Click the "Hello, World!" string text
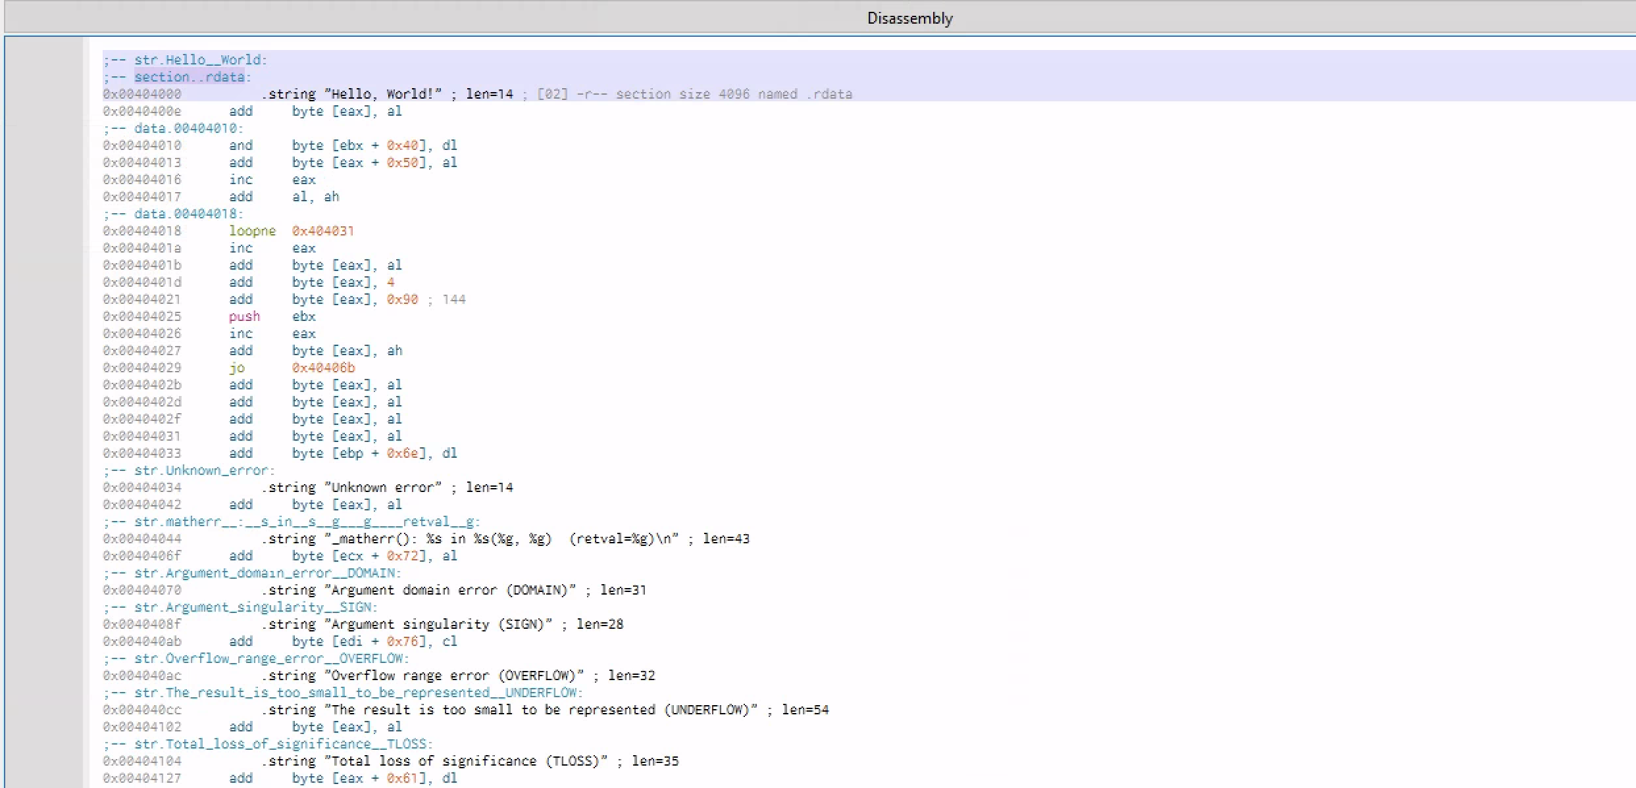The image size is (1636, 788). (383, 94)
